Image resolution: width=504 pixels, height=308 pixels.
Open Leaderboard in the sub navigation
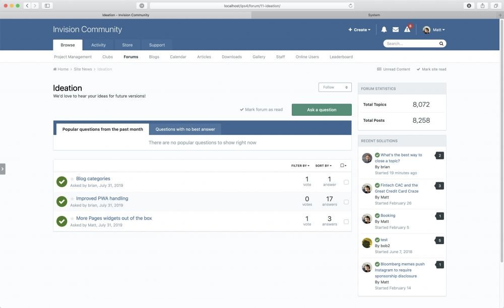341,57
